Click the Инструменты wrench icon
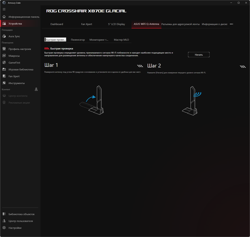This screenshot has height=237, width=250. (x=4, y=83)
